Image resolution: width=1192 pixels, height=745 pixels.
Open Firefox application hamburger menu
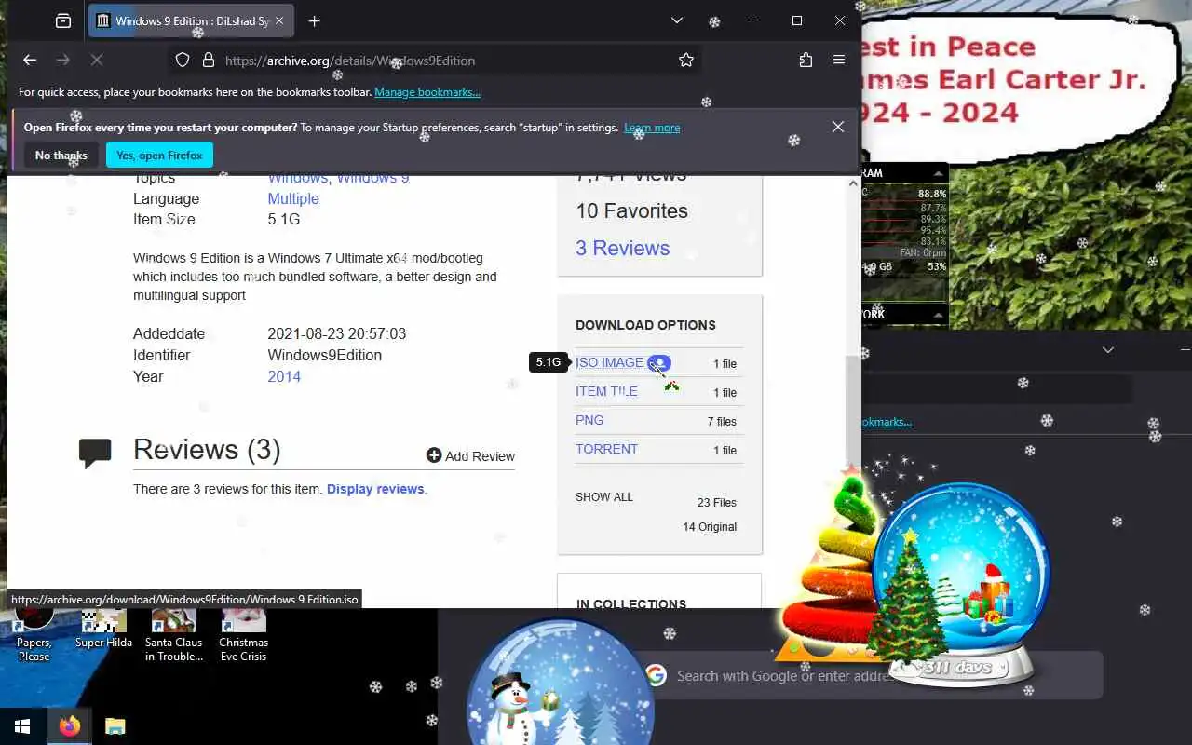[839, 60]
